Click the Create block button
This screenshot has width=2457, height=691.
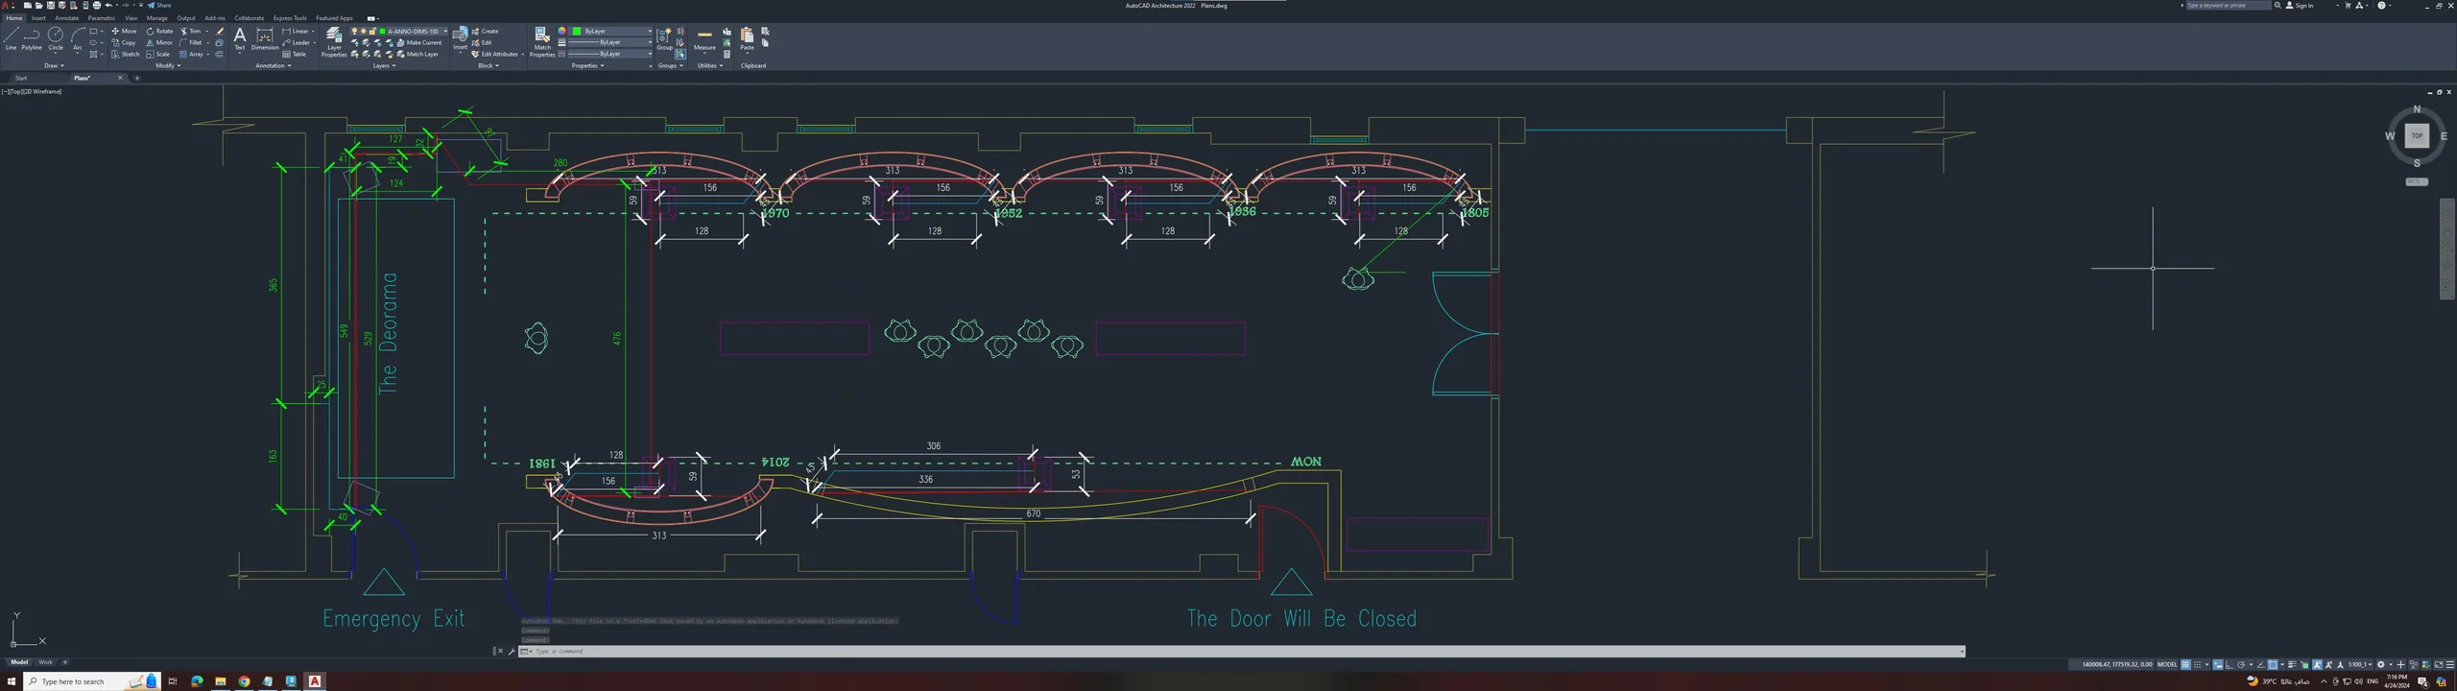485,31
